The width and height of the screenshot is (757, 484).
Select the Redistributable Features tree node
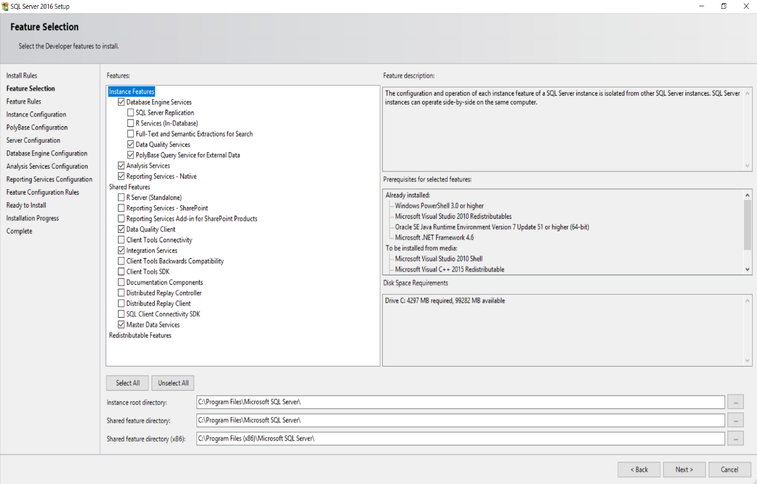coord(140,335)
